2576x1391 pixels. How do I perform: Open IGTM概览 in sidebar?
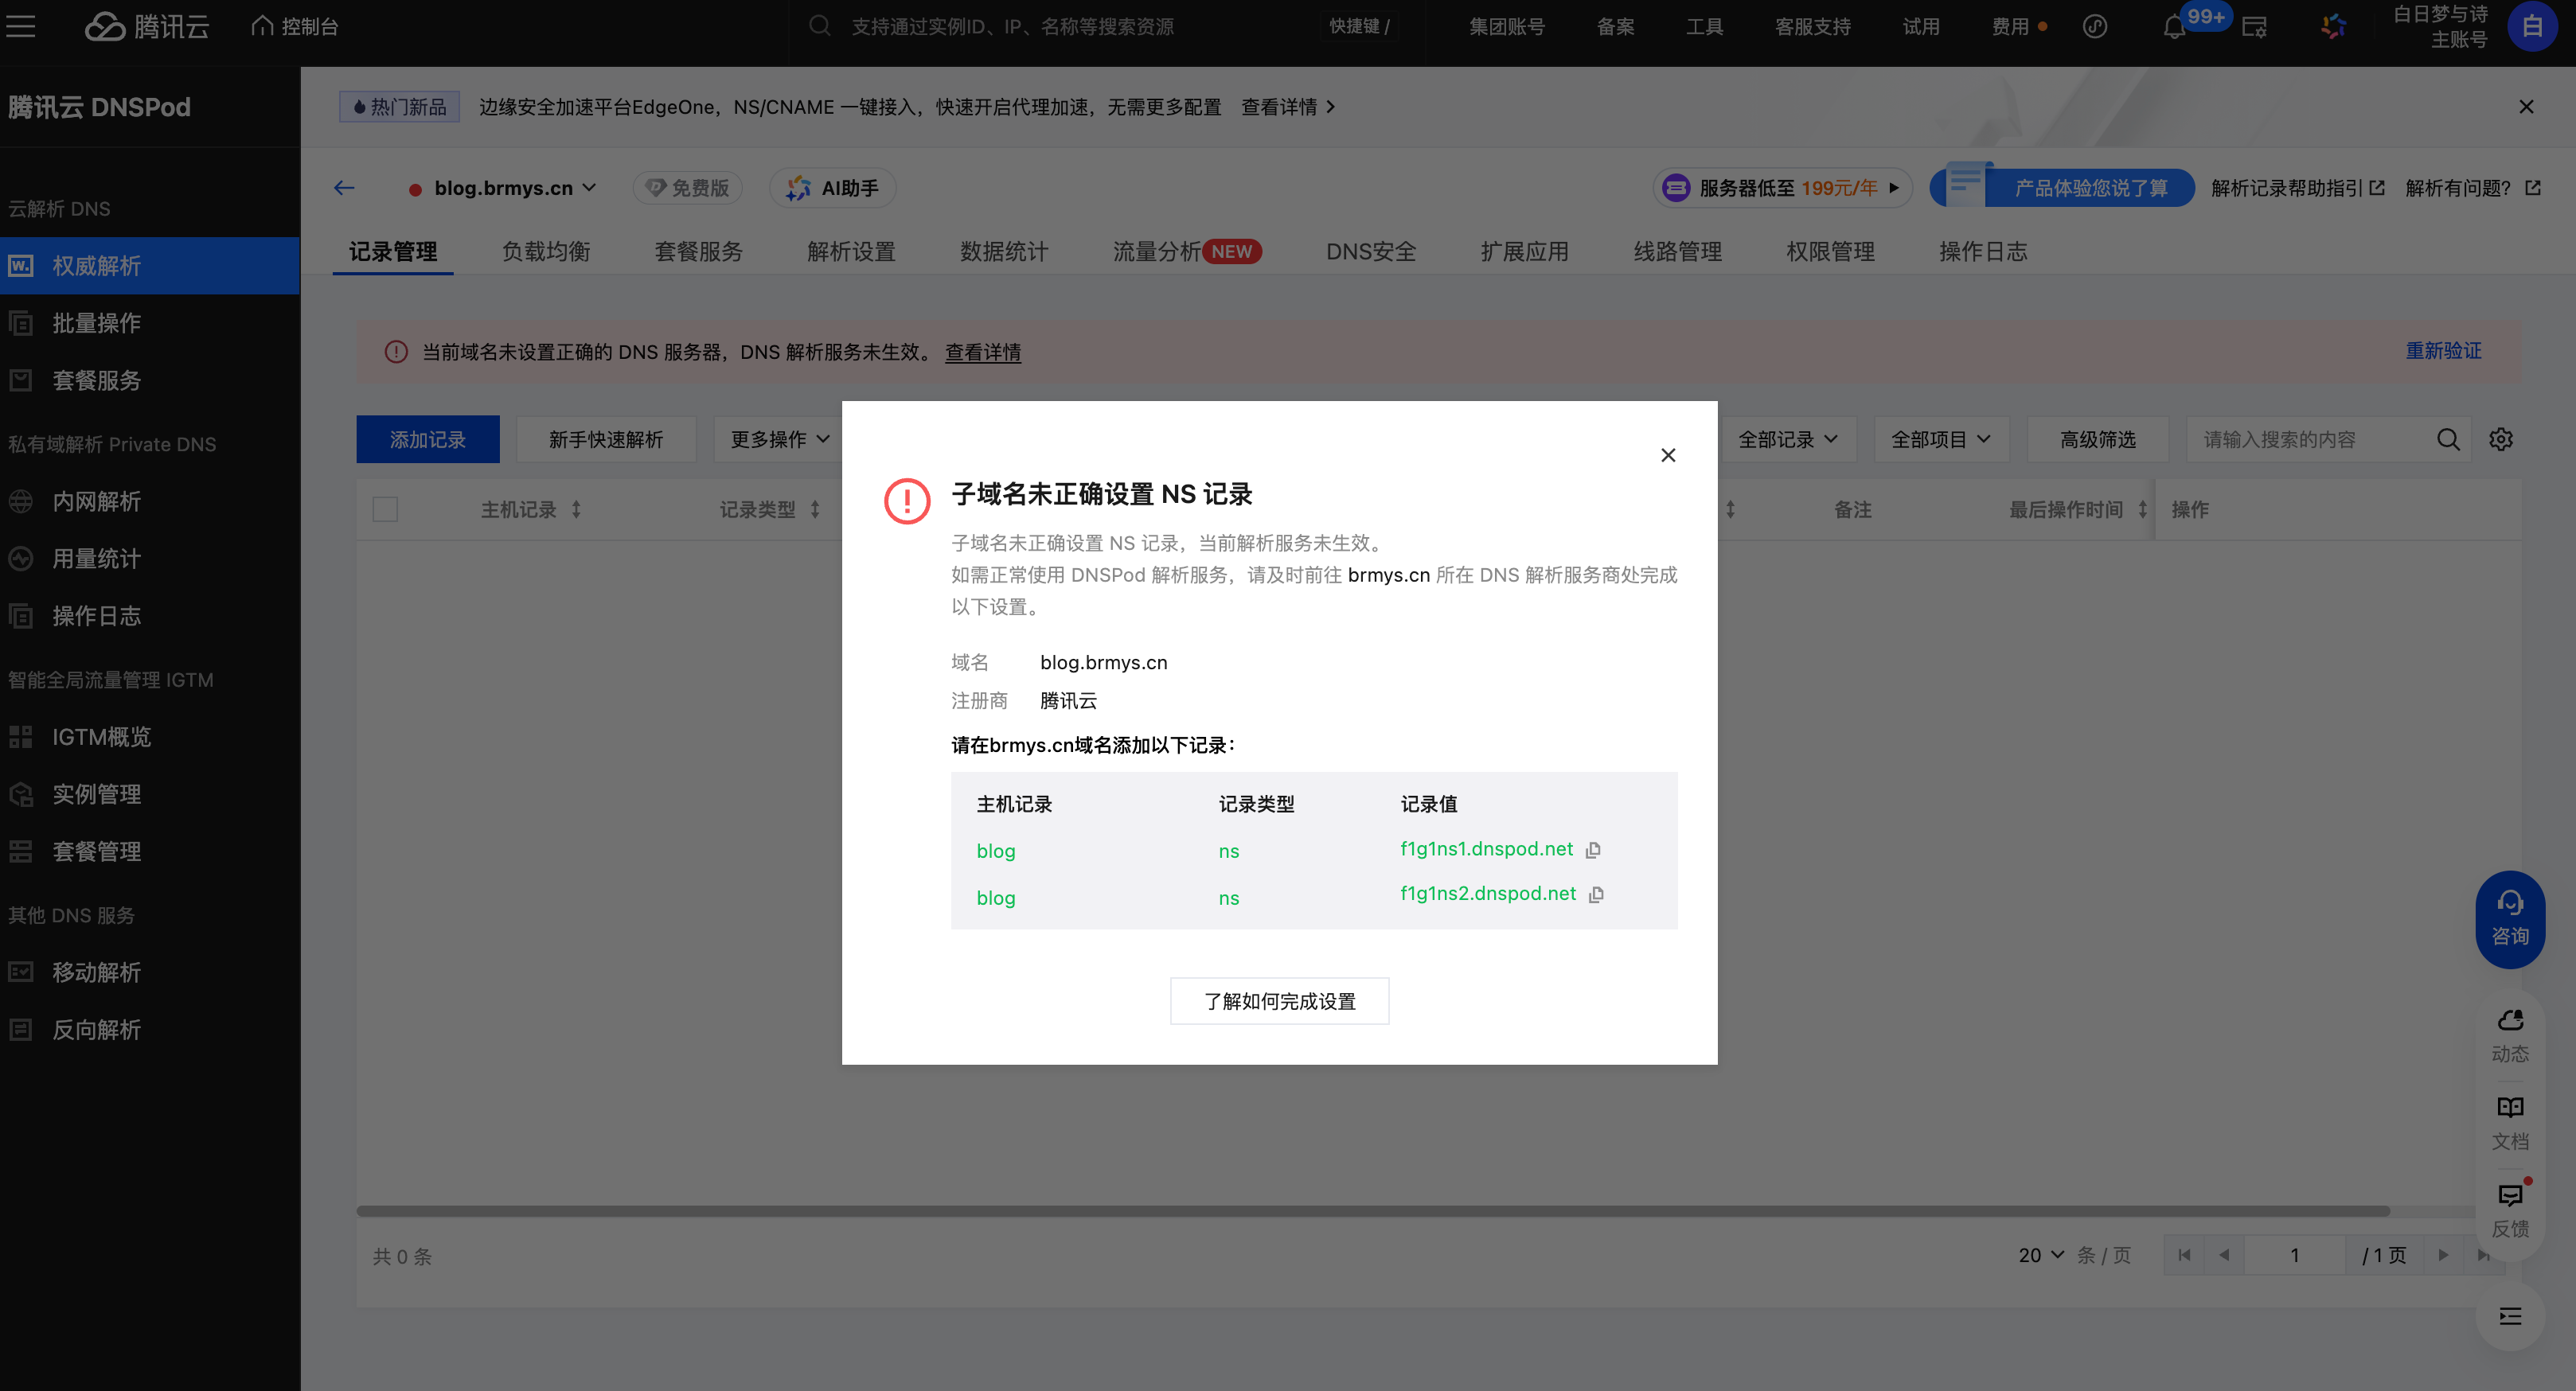pos(149,737)
